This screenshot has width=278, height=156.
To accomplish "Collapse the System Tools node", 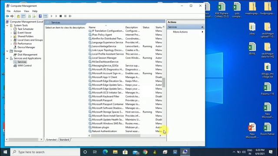I will (7, 26).
